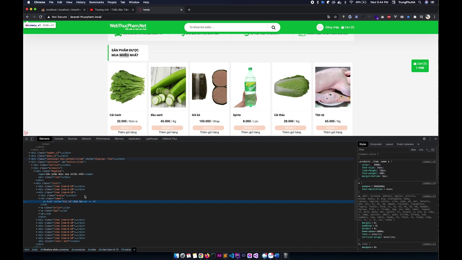Image resolution: width=462 pixels, height=260 pixels.
Task: Click the #2d2d2d color swatch
Action: [373, 186]
